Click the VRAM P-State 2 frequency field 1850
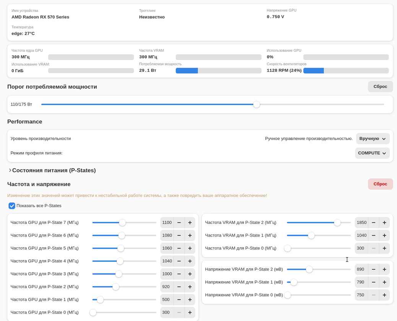The width and height of the screenshot is (397, 321). pos(361,223)
